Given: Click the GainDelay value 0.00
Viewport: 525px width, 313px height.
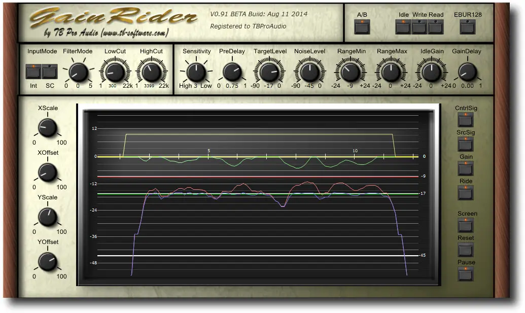Looking at the screenshot, I should (467, 86).
